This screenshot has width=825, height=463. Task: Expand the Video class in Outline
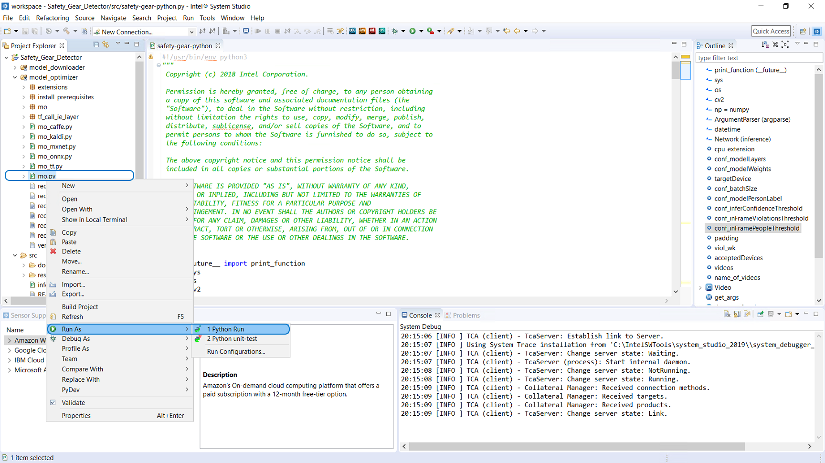pos(700,287)
